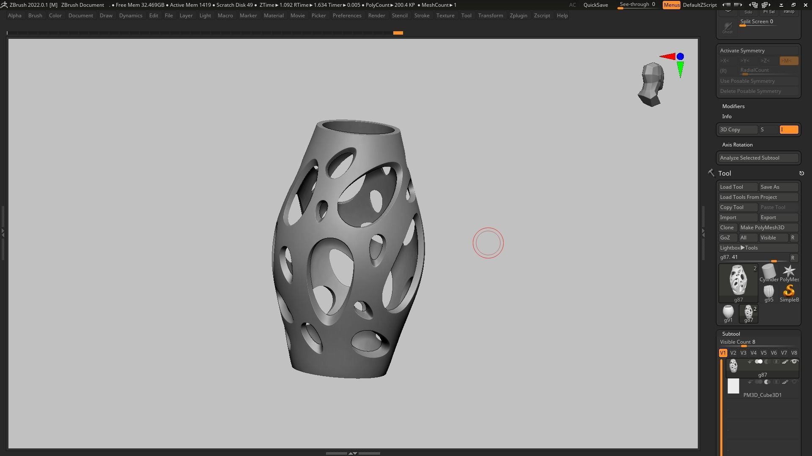This screenshot has height=456, width=812.
Task: Toggle >Y< symmetry axis
Action: pos(748,61)
